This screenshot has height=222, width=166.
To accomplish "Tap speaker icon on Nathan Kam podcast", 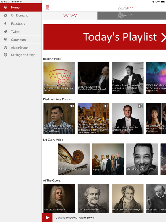I will [72, 106].
